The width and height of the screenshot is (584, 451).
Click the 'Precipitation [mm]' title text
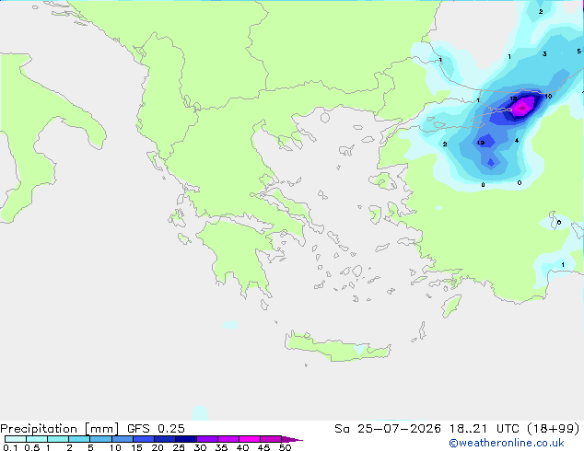pos(60,429)
